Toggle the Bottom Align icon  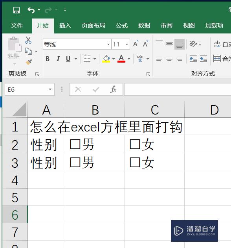point(180,44)
